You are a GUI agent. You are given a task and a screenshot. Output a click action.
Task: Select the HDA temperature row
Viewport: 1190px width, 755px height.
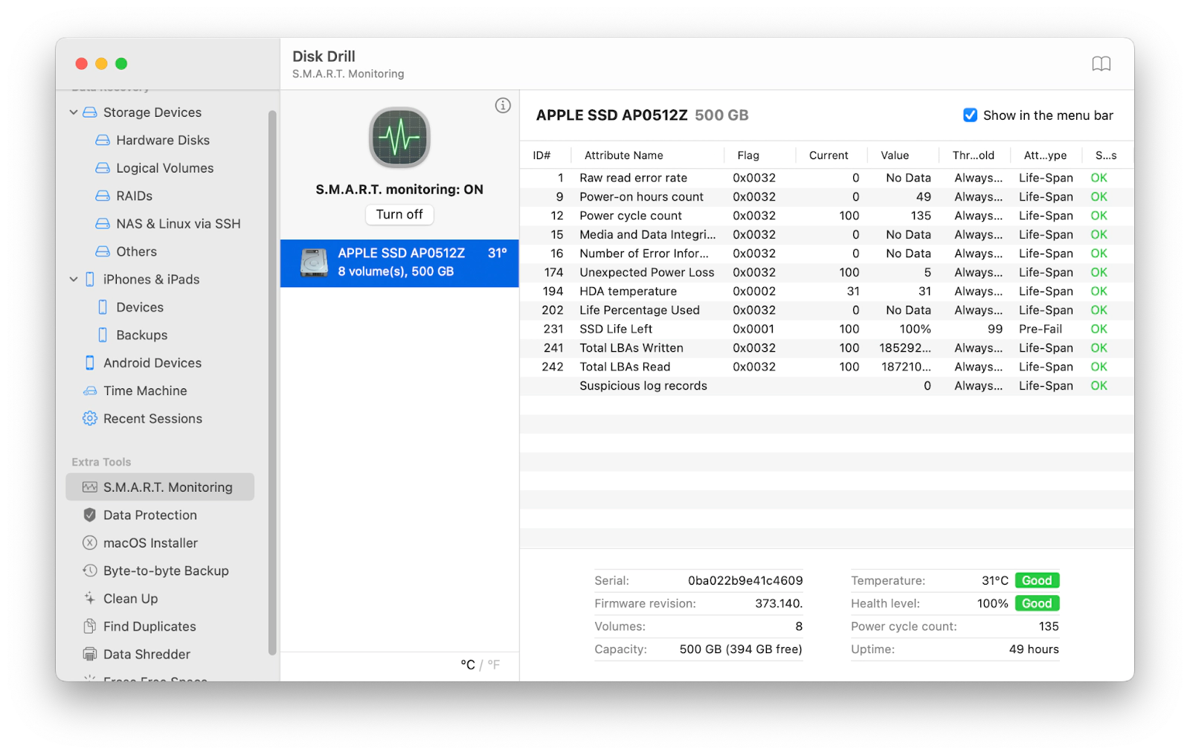point(827,292)
